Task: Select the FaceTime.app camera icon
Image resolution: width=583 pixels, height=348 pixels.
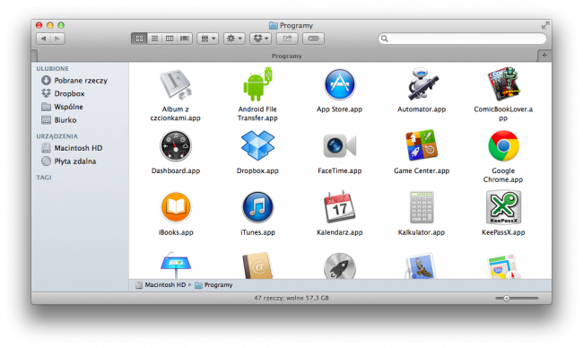Action: pos(339,145)
